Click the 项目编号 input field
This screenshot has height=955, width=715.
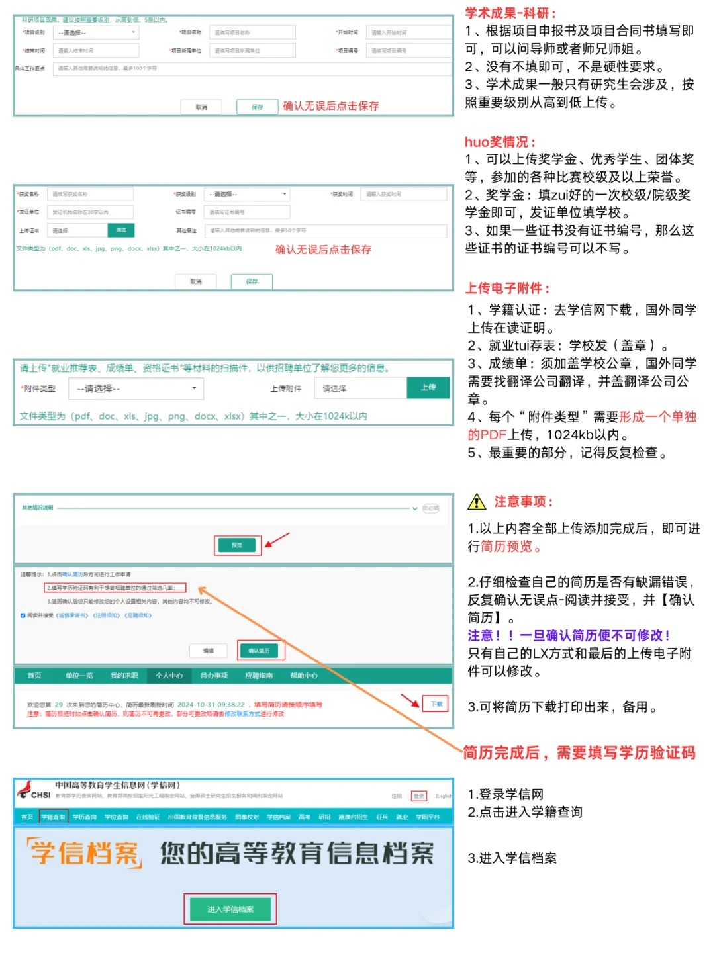409,50
